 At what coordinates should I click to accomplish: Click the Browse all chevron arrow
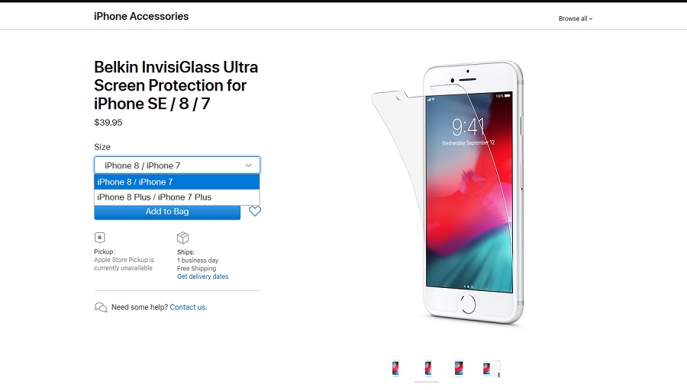(591, 19)
